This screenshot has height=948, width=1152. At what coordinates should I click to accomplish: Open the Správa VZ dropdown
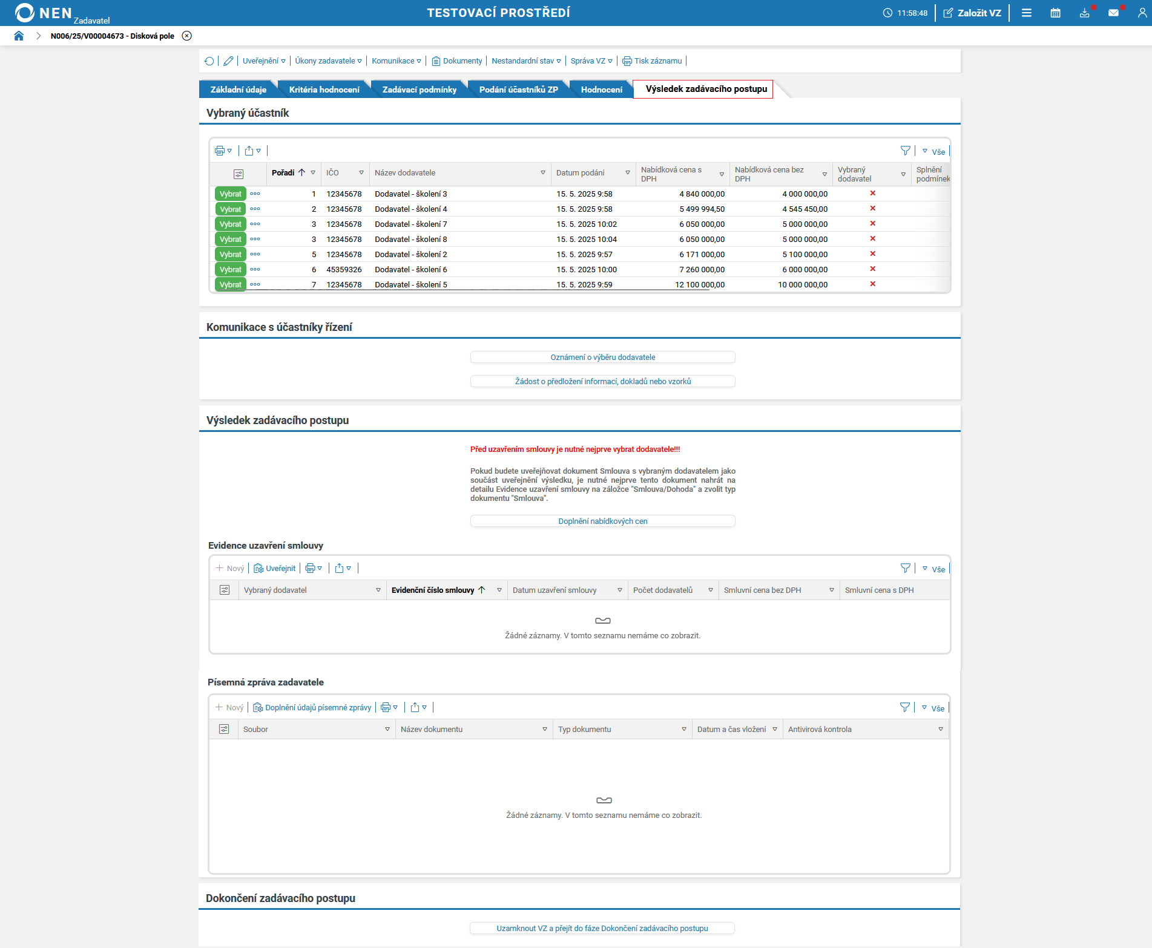tap(591, 61)
